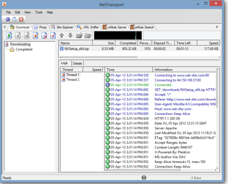The height and width of the screenshot is (184, 228).
Task: Select the X-Powered-By: PleskLin log line
Action: [160, 152]
